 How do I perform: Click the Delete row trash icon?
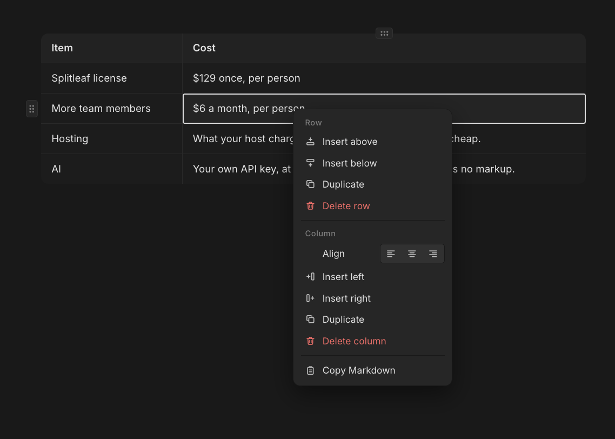click(310, 206)
